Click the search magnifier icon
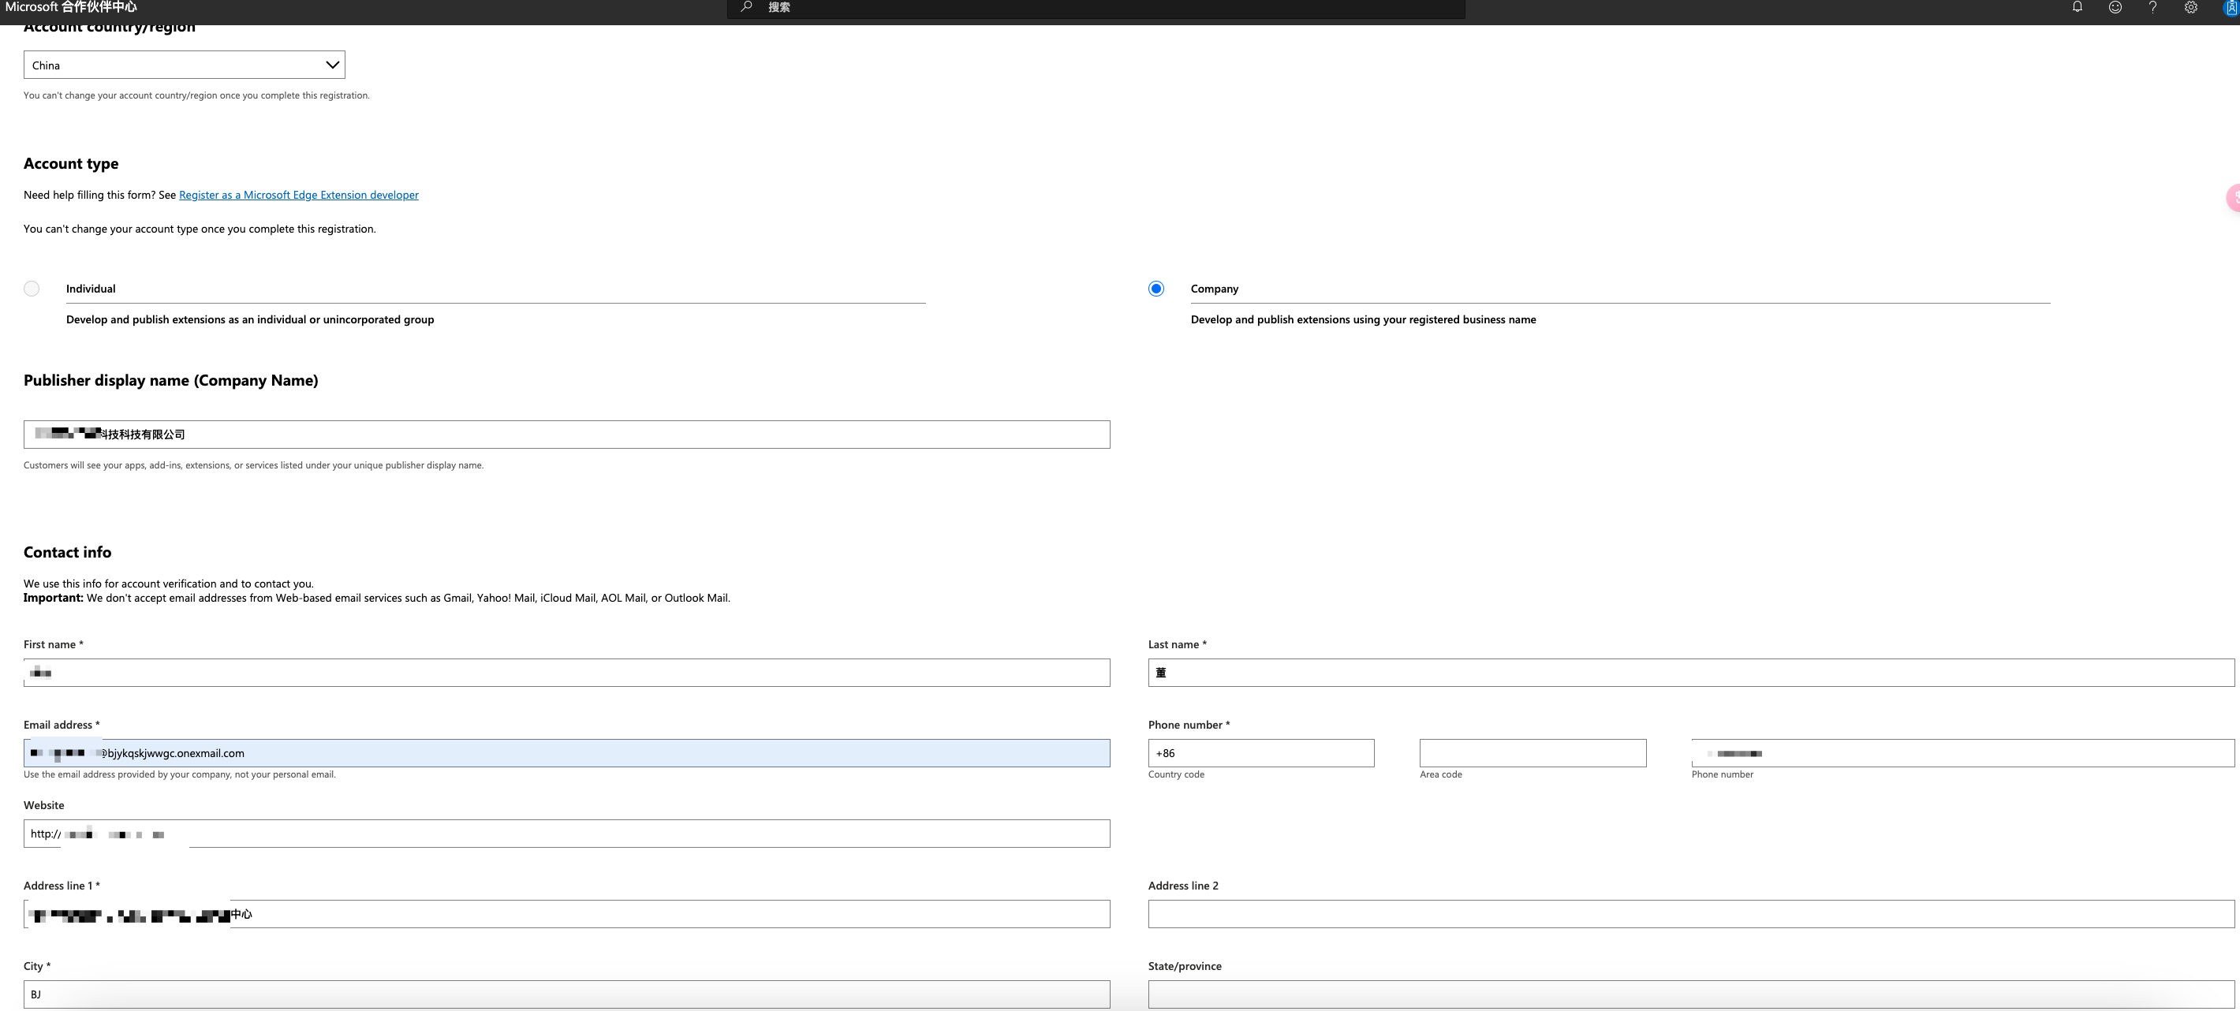This screenshot has height=1011, width=2240. 746,7
